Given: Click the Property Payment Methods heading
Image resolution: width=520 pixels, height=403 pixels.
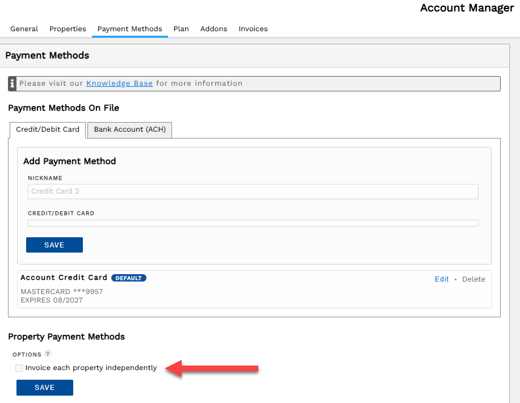Looking at the screenshot, I should pyautogui.click(x=66, y=337).
